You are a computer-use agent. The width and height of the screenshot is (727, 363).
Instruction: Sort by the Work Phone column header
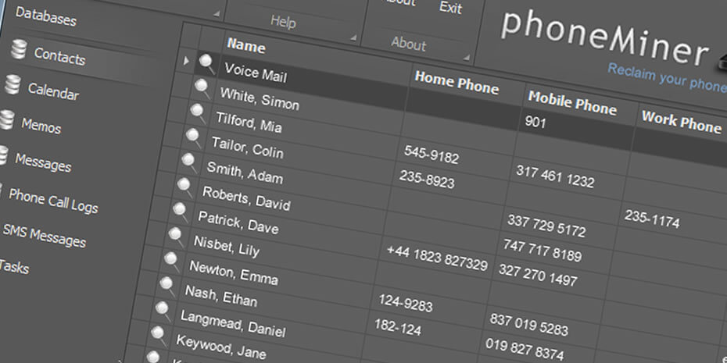click(681, 123)
